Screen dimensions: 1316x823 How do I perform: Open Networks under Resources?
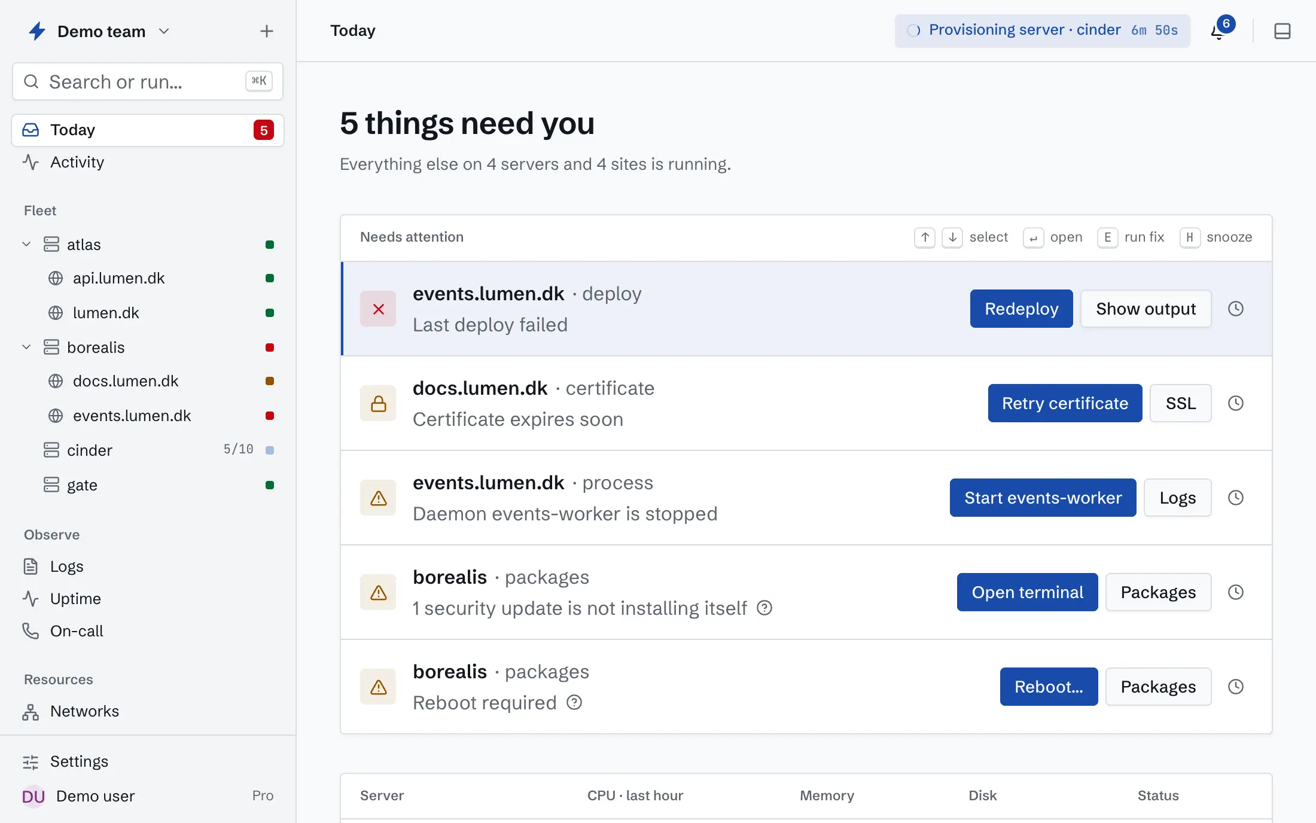pyautogui.click(x=148, y=711)
